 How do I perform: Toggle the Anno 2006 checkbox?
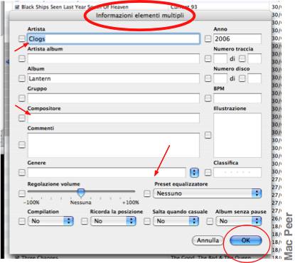[x=208, y=38]
